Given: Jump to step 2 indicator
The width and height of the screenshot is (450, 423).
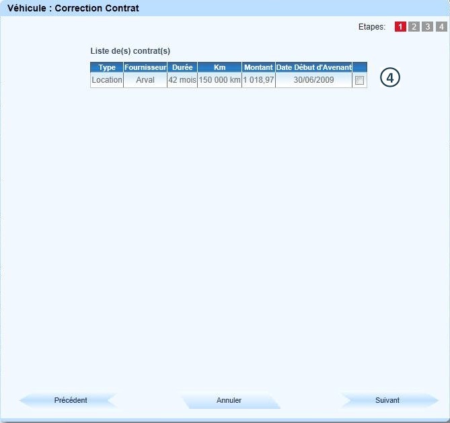Looking at the screenshot, I should pyautogui.click(x=414, y=27).
